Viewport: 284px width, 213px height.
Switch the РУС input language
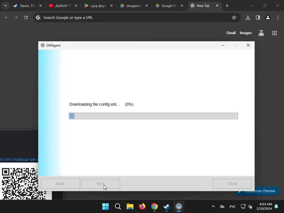coord(233,206)
